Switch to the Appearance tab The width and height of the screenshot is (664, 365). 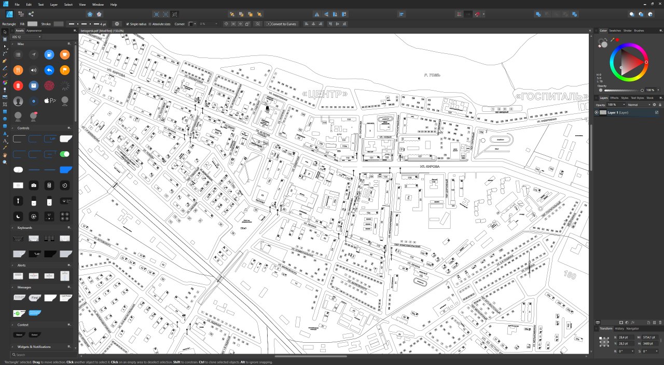coord(34,31)
